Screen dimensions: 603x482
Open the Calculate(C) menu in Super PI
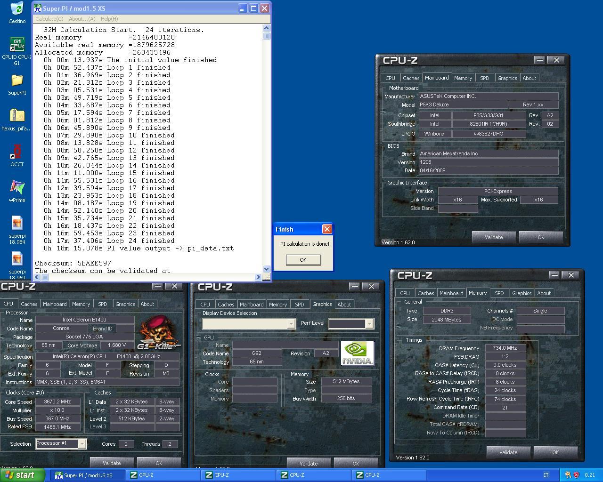point(49,19)
